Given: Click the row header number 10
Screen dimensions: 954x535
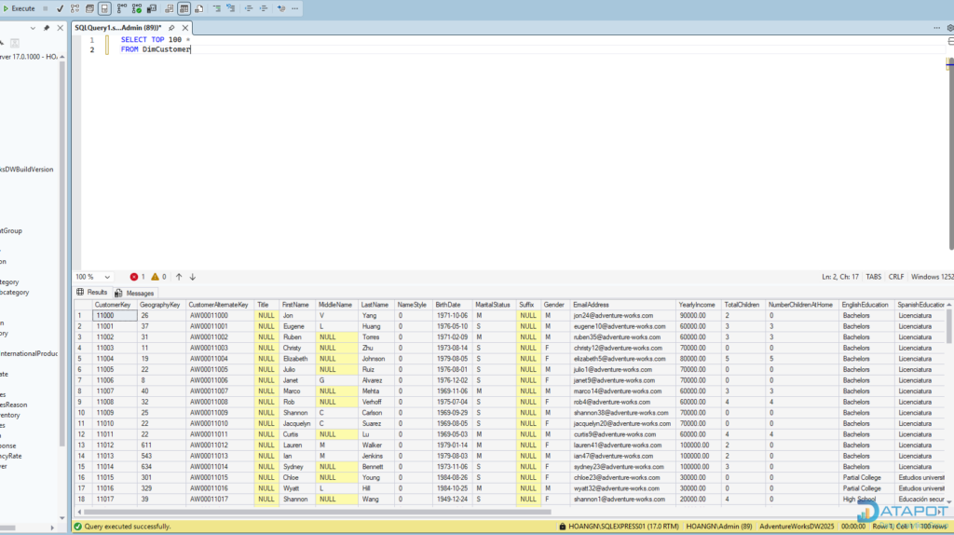Looking at the screenshot, I should [82, 413].
